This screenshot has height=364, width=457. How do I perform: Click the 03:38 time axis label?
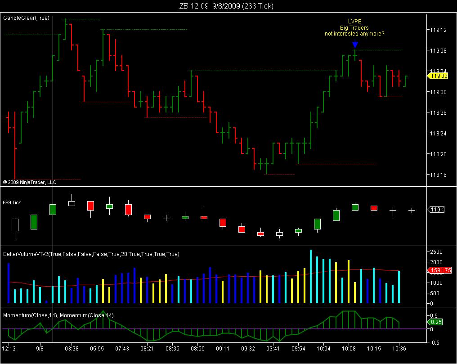coord(72,349)
